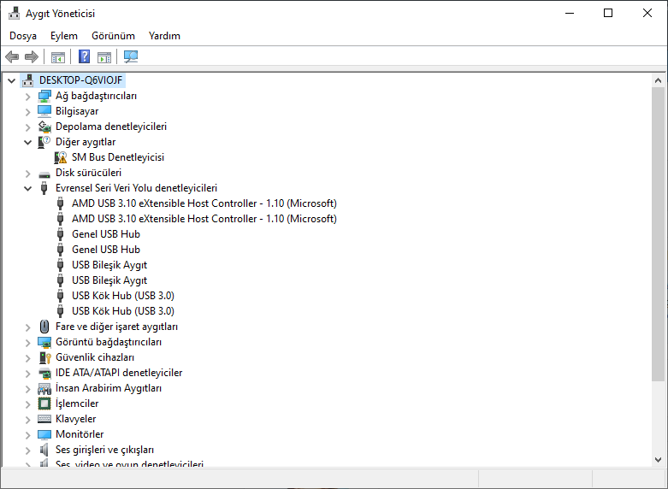This screenshot has width=668, height=489.
Task: Select SM Bus Denetleyicisi device
Action: click(x=118, y=157)
